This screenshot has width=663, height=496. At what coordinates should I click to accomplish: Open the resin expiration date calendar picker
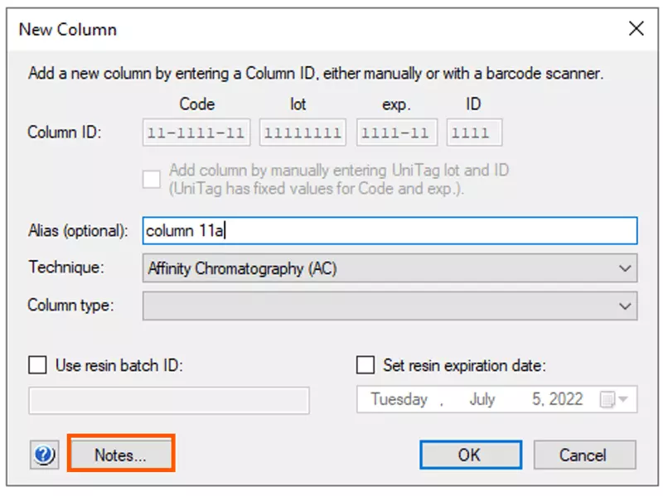click(x=613, y=400)
